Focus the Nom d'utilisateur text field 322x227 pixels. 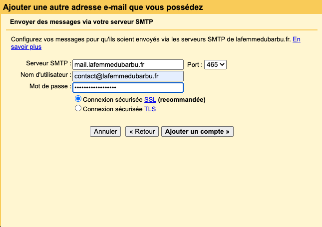click(x=128, y=76)
